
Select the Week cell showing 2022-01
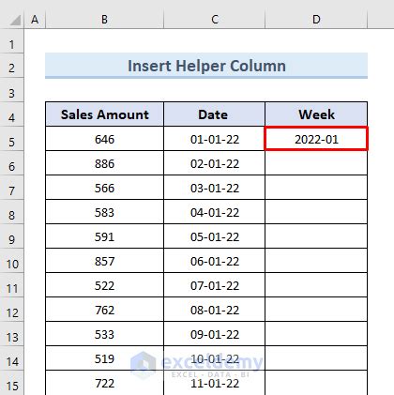316,139
